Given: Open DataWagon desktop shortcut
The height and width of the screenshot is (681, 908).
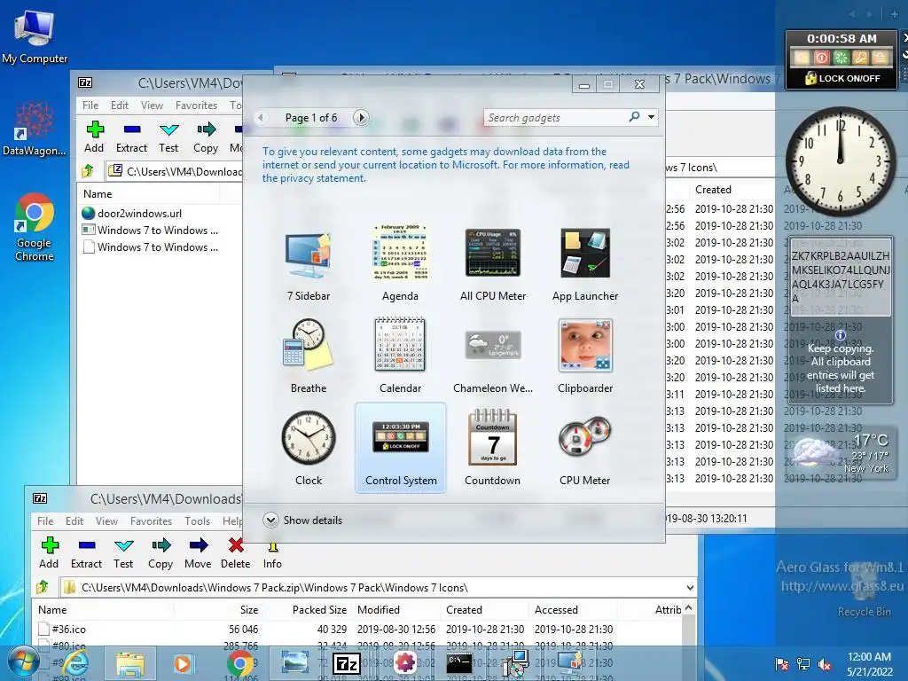Looking at the screenshot, I should 35,129.
